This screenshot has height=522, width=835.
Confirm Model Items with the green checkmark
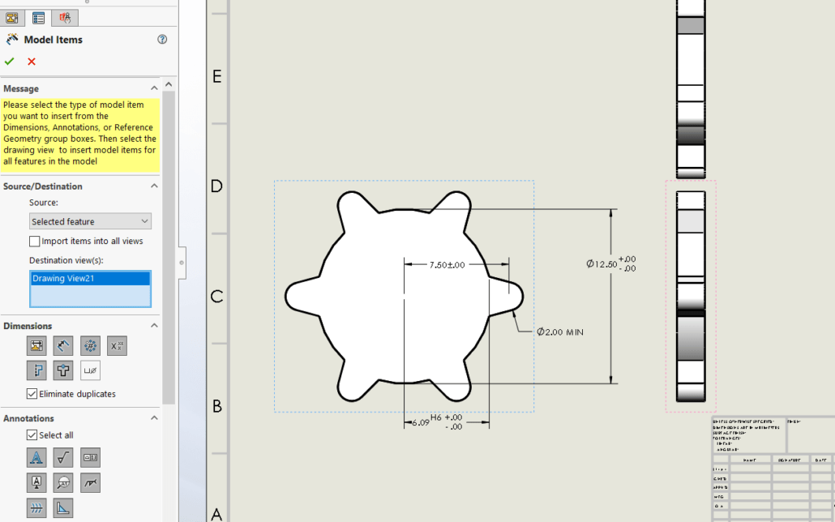[x=9, y=61]
